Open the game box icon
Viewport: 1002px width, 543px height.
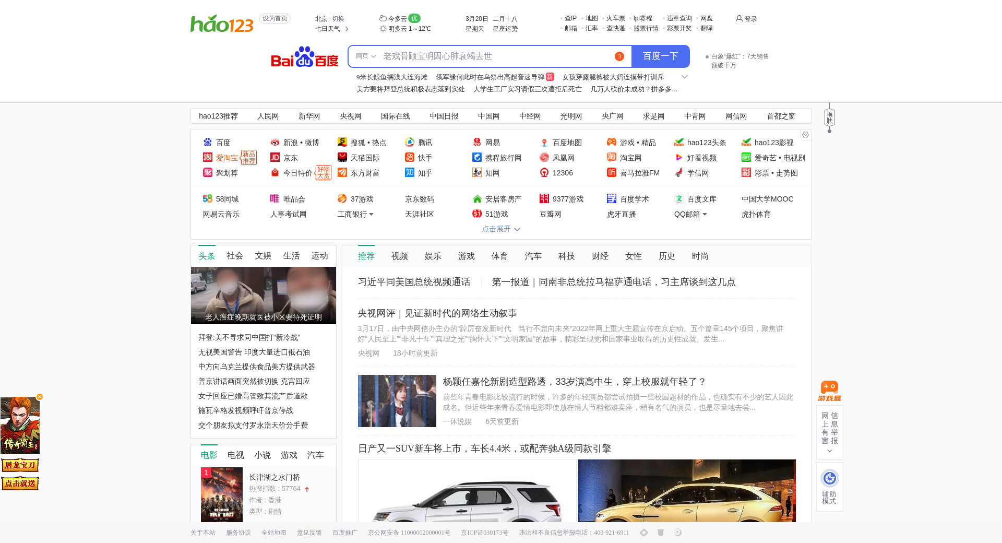click(829, 391)
